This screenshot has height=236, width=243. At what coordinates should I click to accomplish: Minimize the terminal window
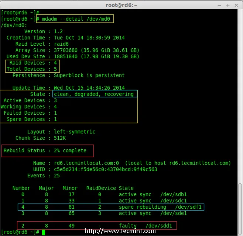coord(218,5)
